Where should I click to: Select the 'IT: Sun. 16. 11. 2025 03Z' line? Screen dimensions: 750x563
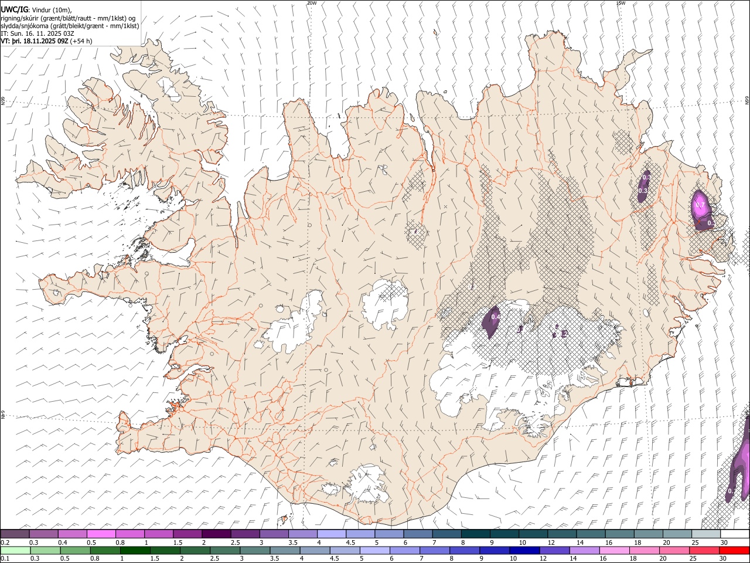coord(37,34)
